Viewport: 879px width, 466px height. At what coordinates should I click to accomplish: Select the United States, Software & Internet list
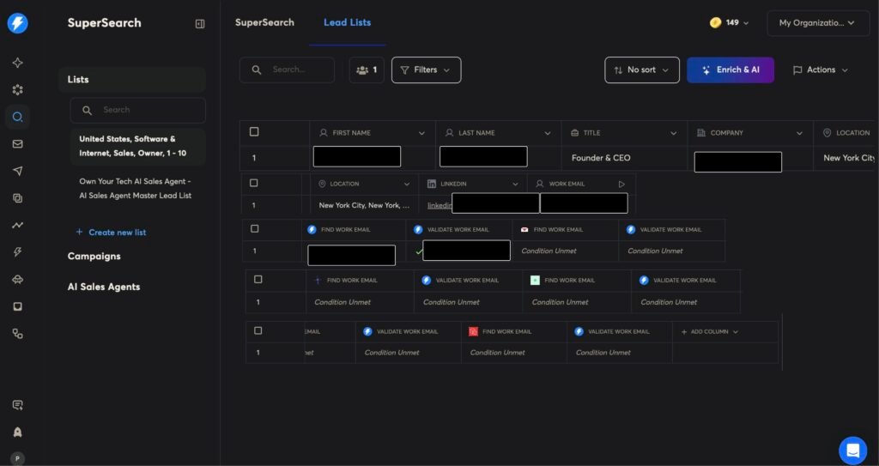tap(138, 147)
